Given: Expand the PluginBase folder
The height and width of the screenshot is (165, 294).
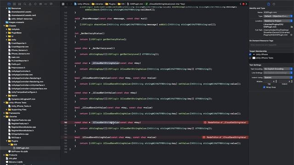Looking at the screenshot, I should click(6, 33).
